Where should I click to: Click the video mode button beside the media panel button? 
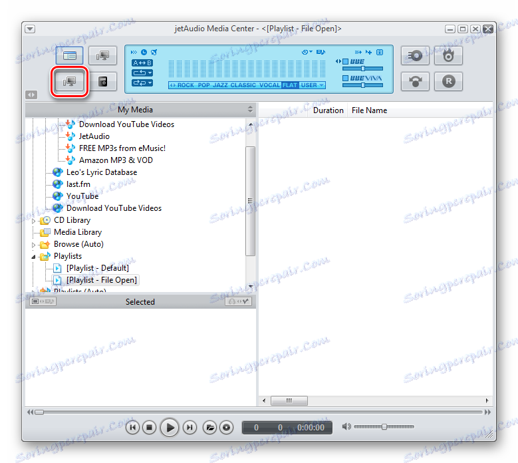pos(103,55)
